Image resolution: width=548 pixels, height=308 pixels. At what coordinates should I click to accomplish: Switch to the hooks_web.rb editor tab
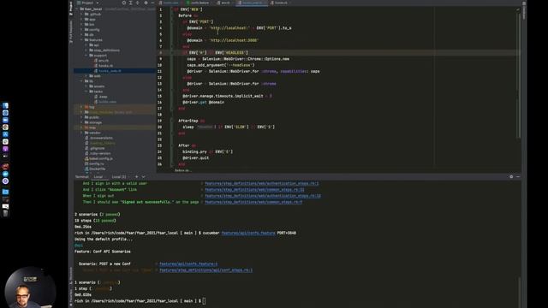tap(251, 3)
